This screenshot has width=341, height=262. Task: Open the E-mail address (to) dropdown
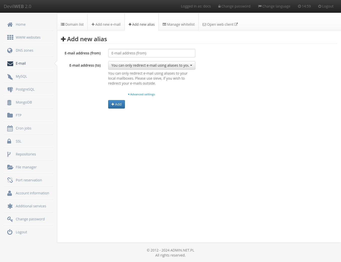(152, 65)
